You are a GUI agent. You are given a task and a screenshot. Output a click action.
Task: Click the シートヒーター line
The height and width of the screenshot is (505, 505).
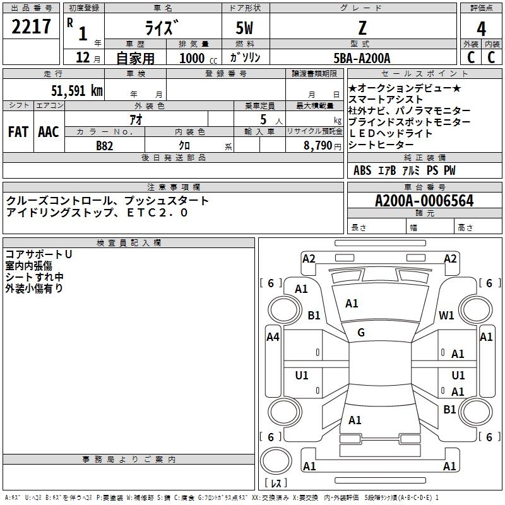pyautogui.click(x=381, y=145)
